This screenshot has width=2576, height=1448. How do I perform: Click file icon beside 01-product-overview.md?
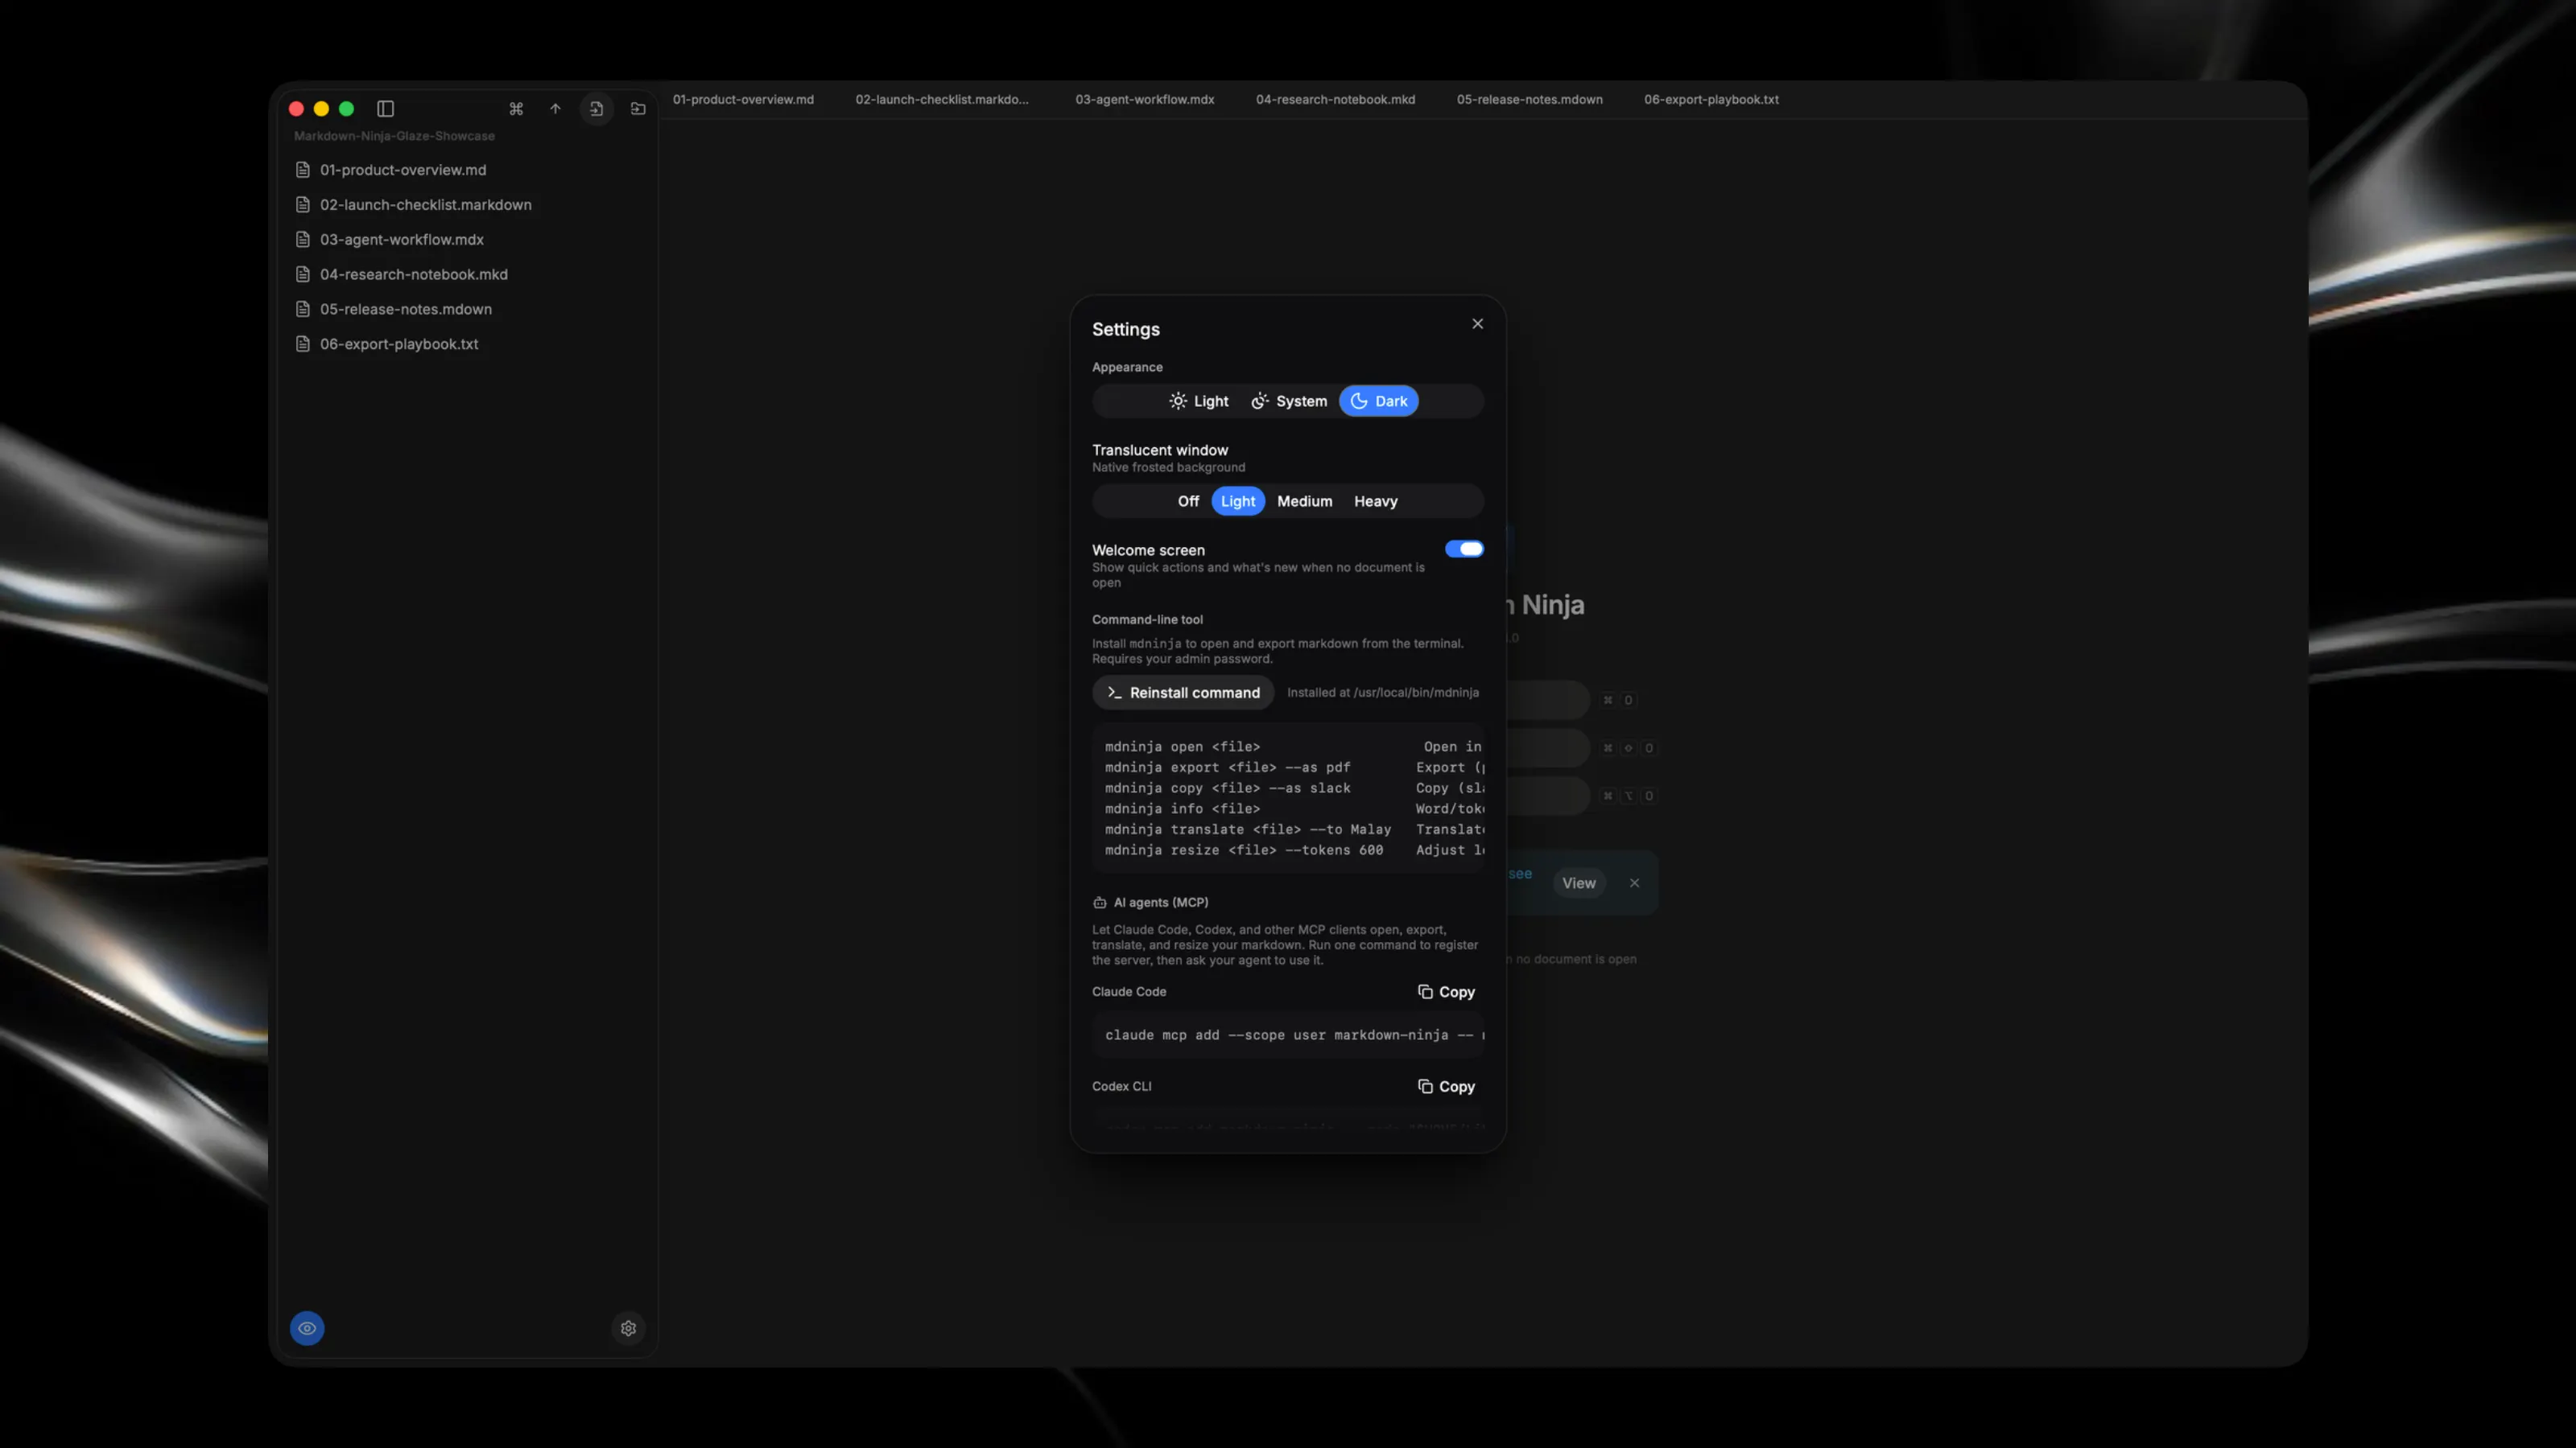coord(303,170)
